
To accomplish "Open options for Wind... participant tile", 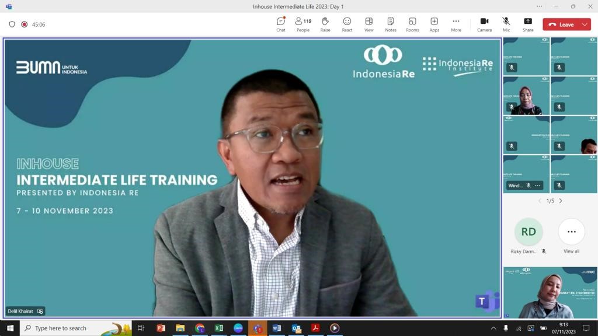I will pos(537,185).
